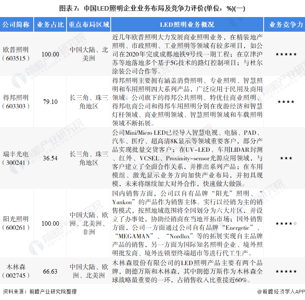Click the 100.00 share value for 欧普照明

(x=50, y=54)
